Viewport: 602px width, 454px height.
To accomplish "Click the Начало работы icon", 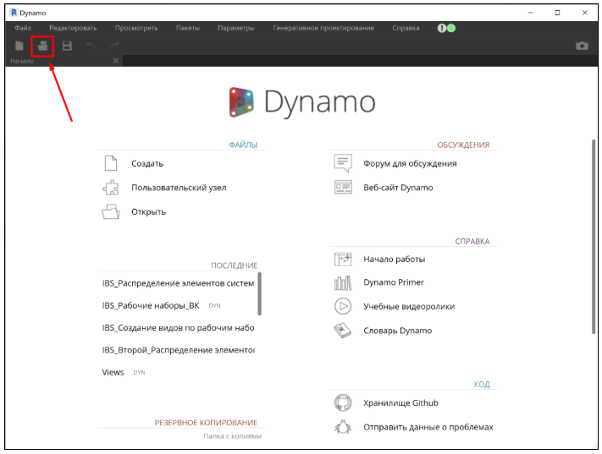I will click(343, 260).
